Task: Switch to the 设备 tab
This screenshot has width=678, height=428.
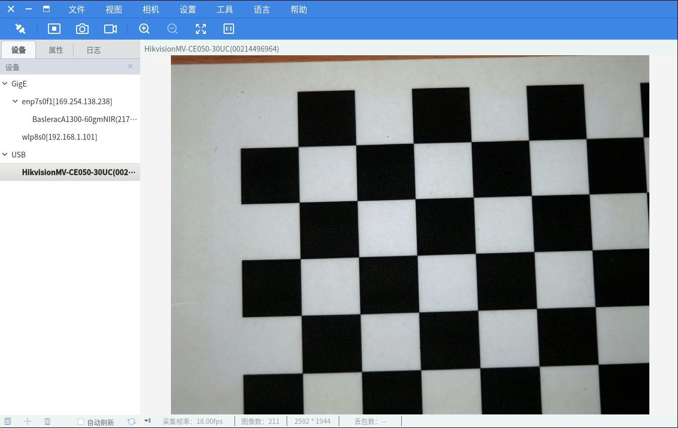Action: tap(19, 50)
